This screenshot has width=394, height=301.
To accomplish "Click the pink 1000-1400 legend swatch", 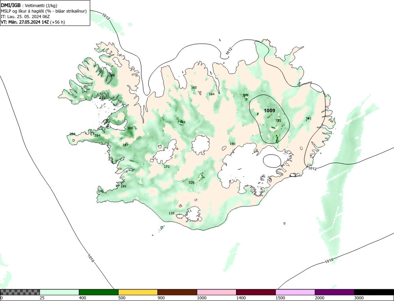I will click(x=217, y=292).
